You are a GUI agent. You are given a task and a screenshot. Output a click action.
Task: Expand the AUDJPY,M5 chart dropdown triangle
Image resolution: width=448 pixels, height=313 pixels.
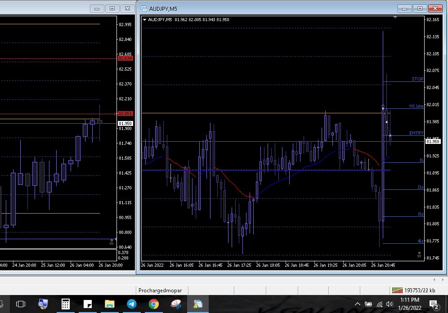coord(145,20)
